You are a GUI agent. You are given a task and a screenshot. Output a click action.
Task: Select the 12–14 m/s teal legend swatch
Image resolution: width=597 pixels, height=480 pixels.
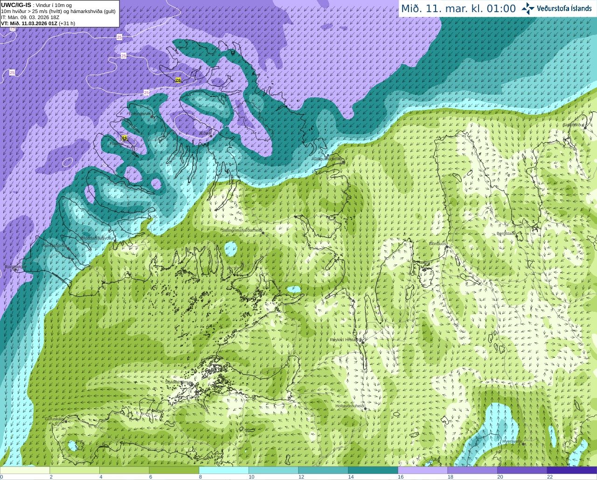323,470
